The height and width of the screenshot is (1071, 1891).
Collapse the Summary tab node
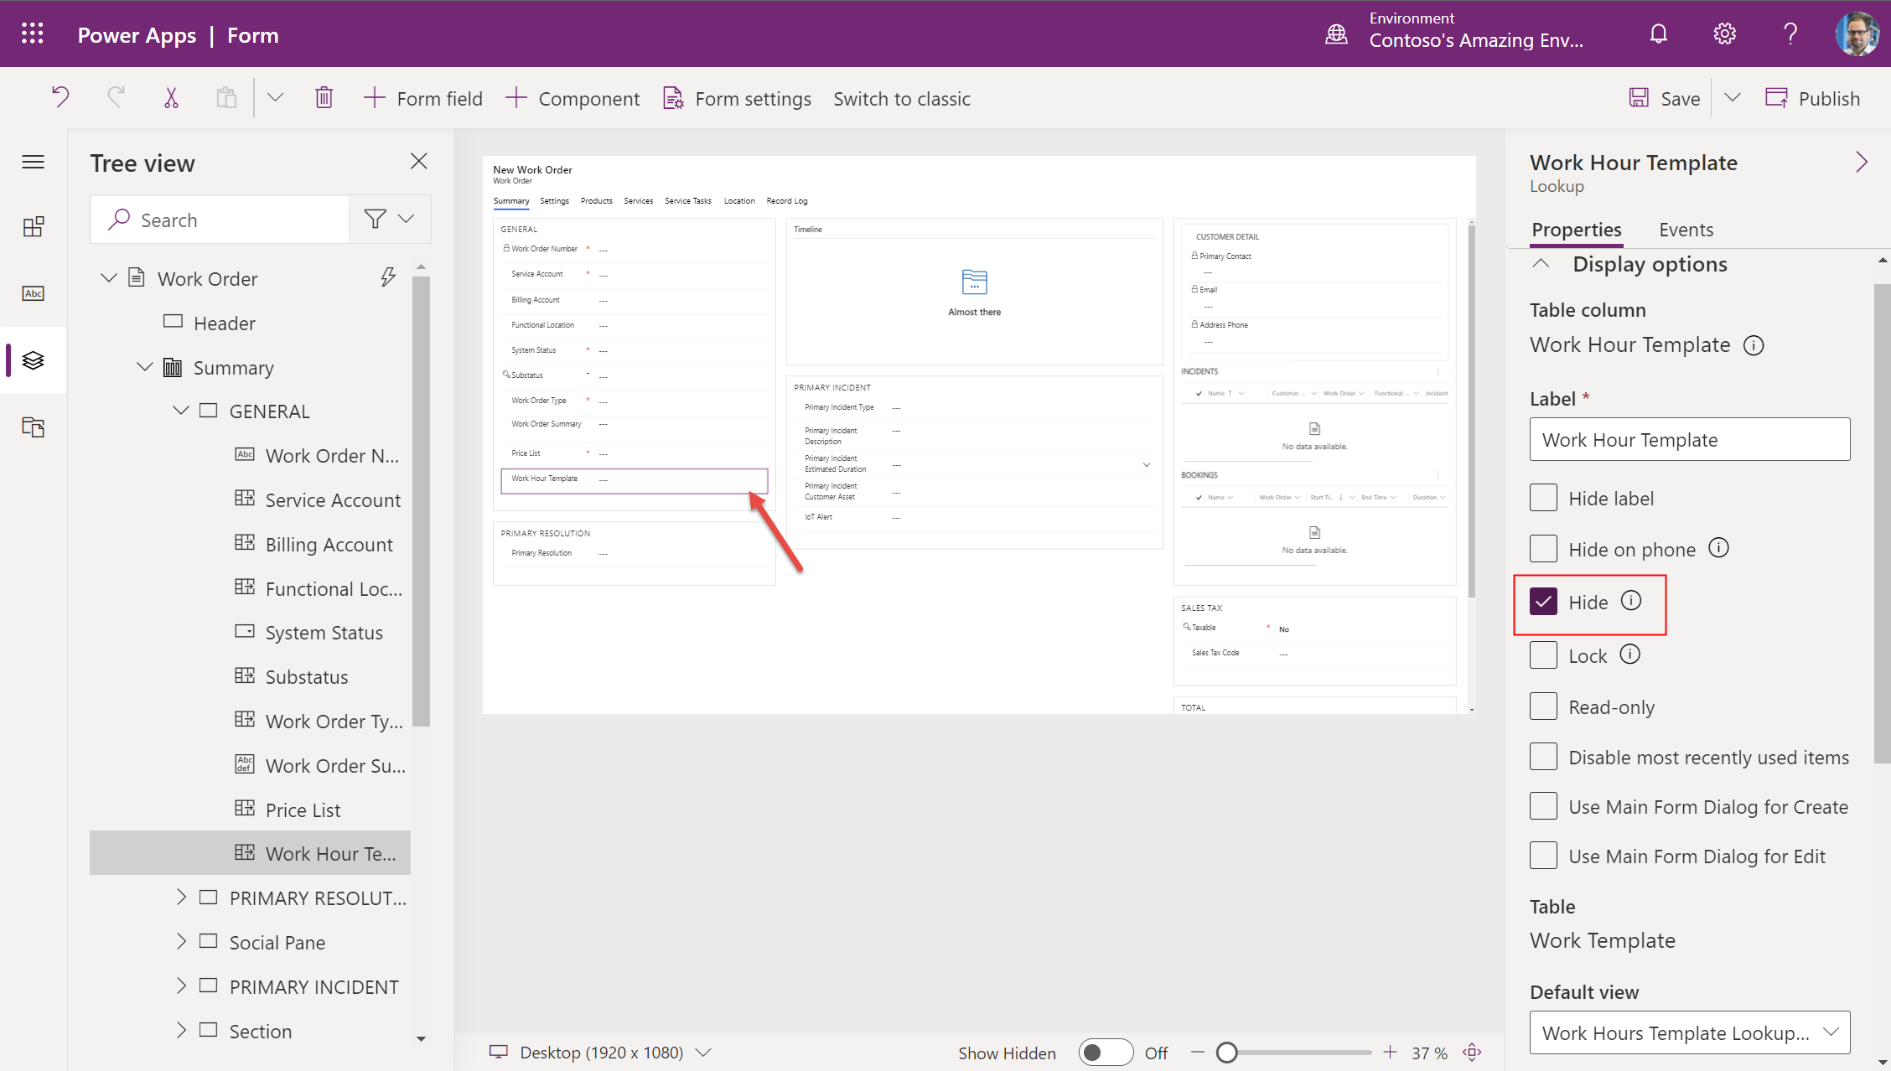(145, 367)
